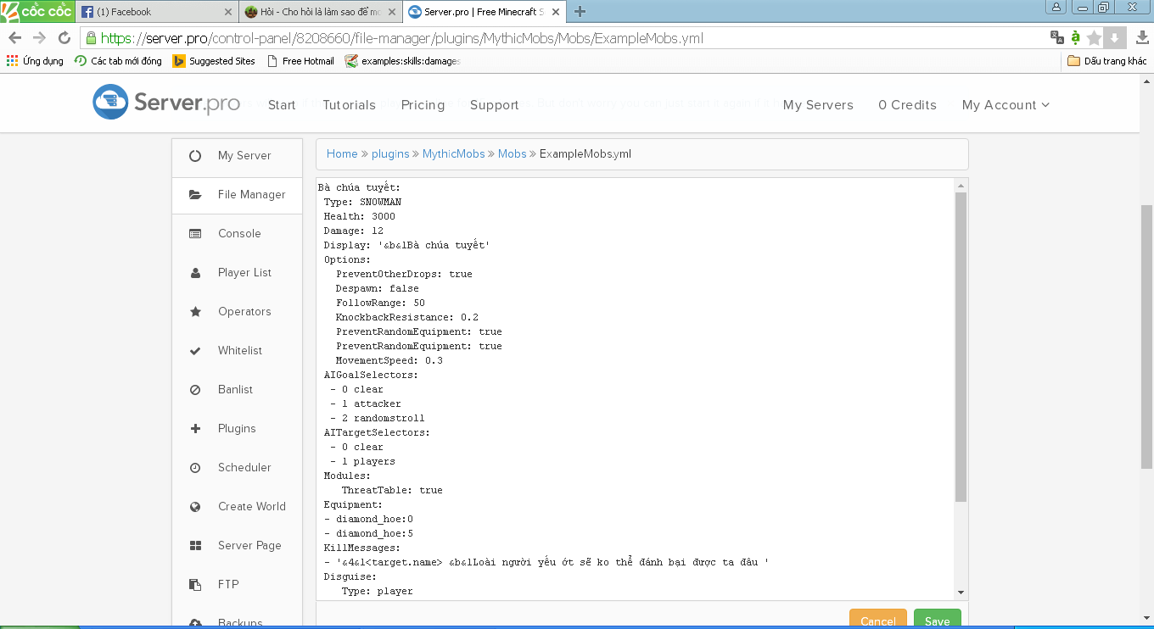The width and height of the screenshot is (1154, 629).
Task: Click the editor's scroll up arrow
Action: click(961, 185)
